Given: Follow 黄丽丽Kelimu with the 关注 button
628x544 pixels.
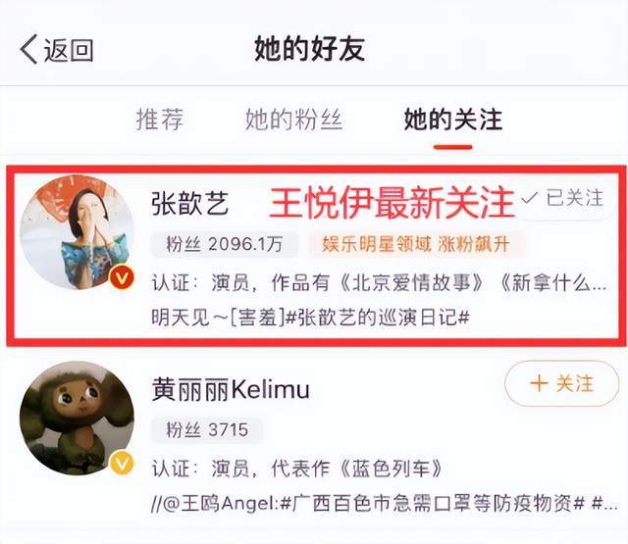Looking at the screenshot, I should point(561,383).
